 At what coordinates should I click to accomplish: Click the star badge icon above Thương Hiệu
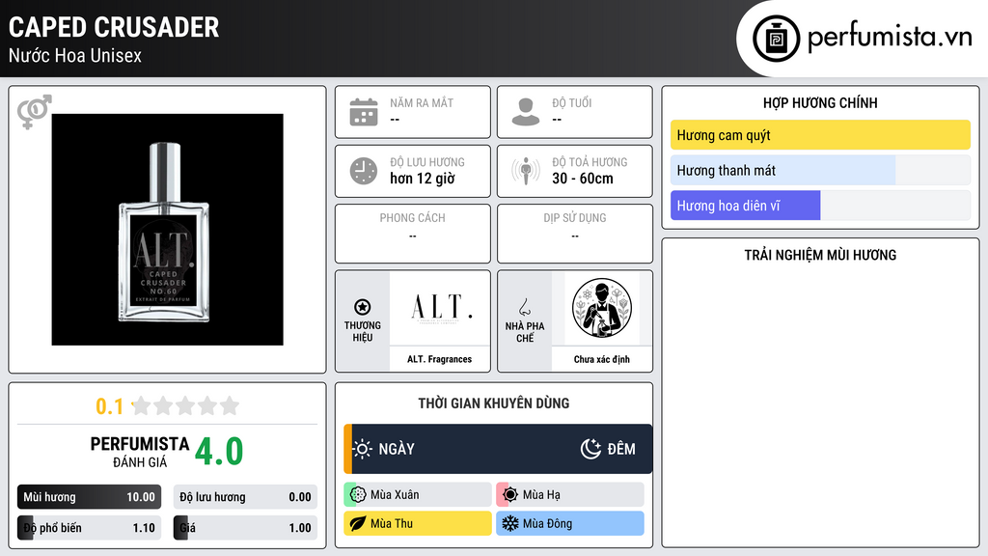363,307
